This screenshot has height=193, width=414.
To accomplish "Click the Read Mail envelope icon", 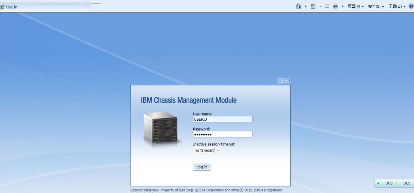I will (x=327, y=6).
